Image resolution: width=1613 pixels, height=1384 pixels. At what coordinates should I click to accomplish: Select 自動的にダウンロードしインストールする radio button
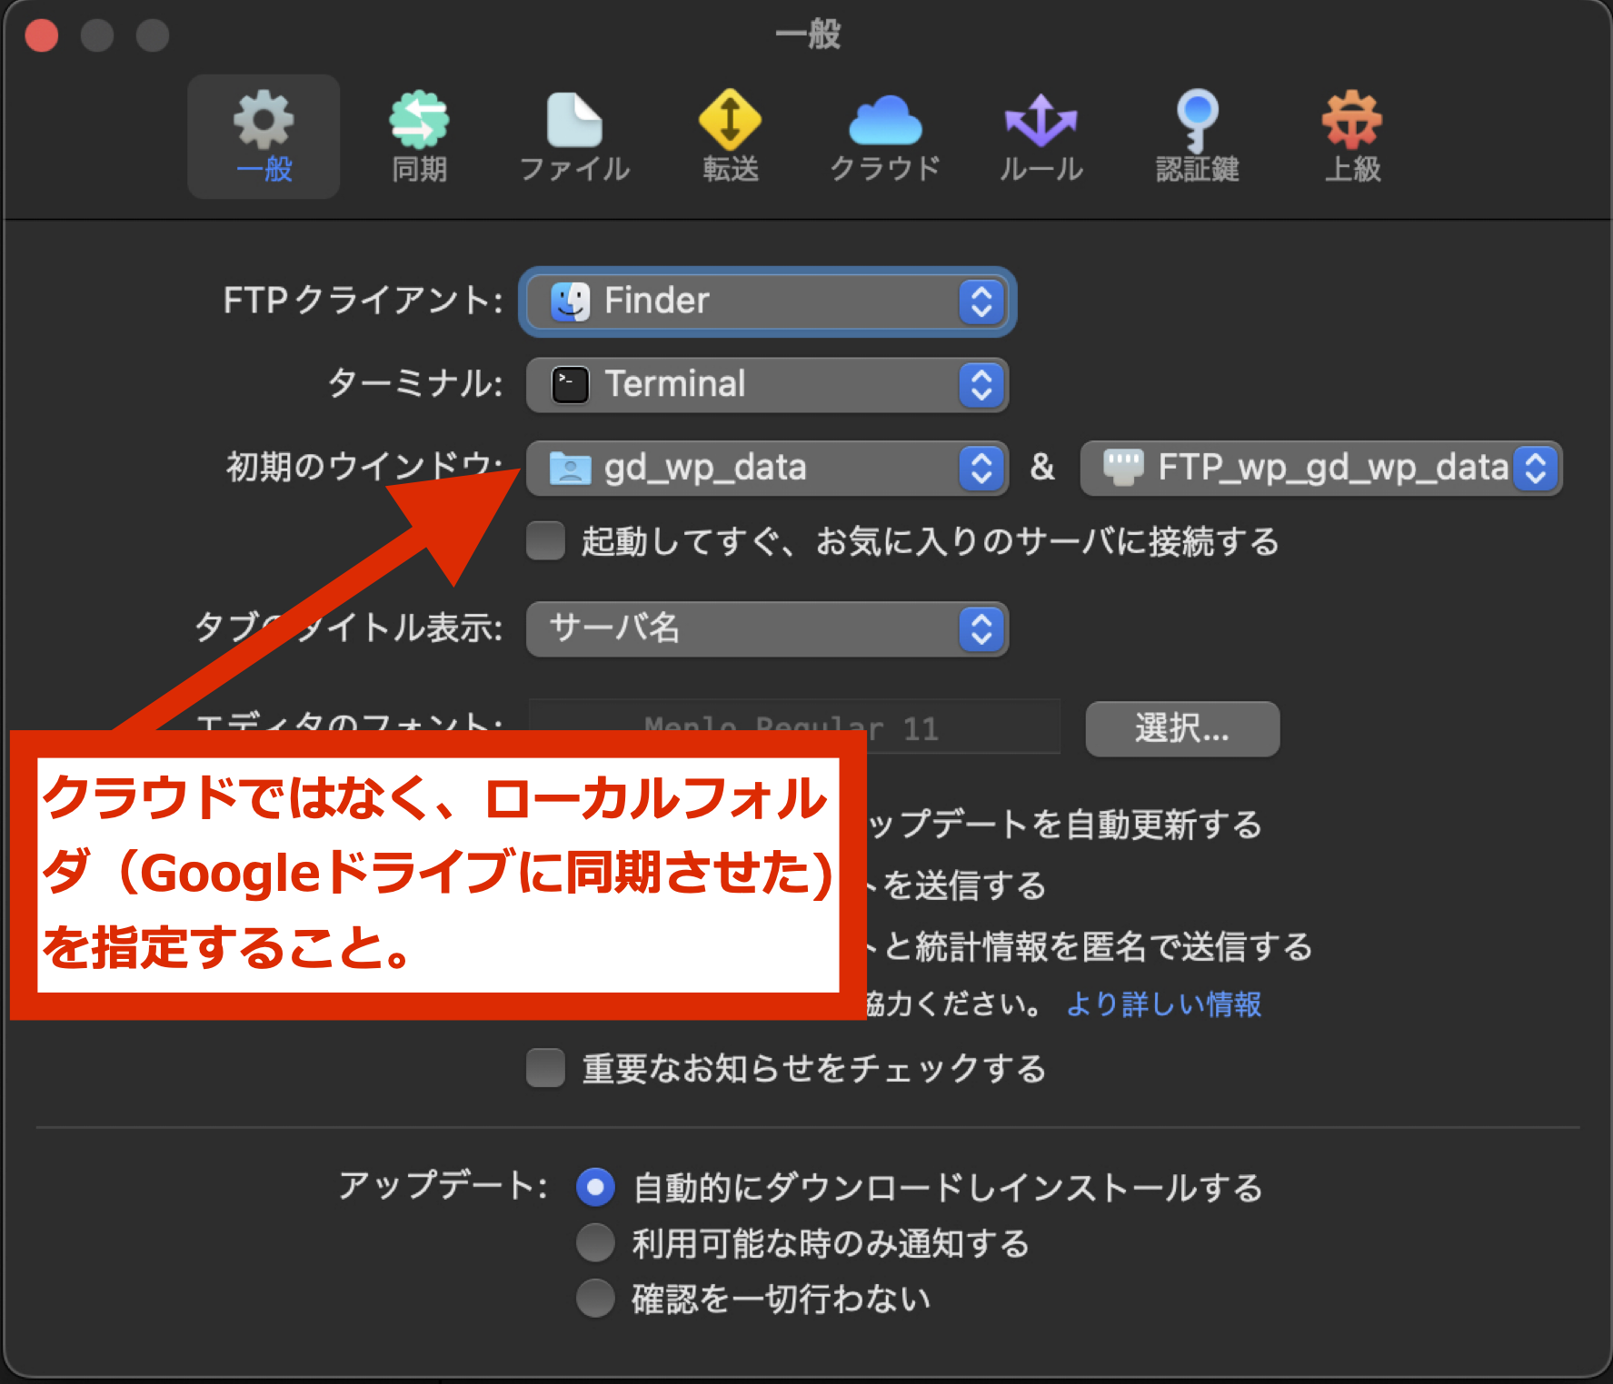(595, 1187)
